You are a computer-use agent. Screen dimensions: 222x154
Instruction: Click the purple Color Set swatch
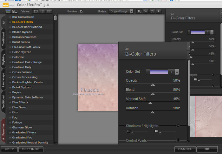159,72
